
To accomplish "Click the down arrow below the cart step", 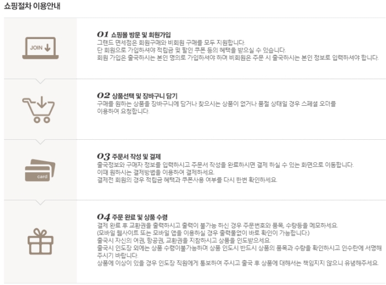I will 39,142.
